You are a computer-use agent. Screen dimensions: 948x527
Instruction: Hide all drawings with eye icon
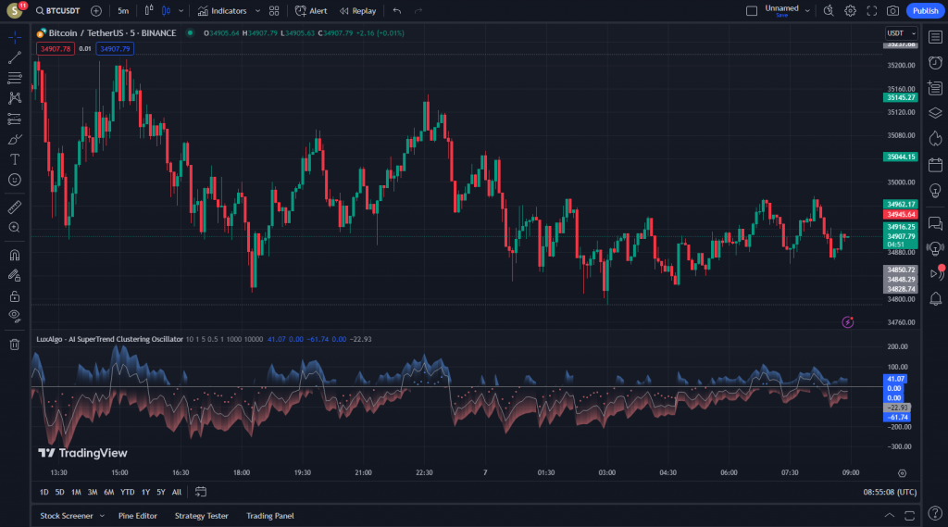click(x=15, y=316)
